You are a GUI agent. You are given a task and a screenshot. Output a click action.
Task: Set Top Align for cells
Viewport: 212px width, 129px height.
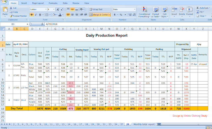pos(68,9)
